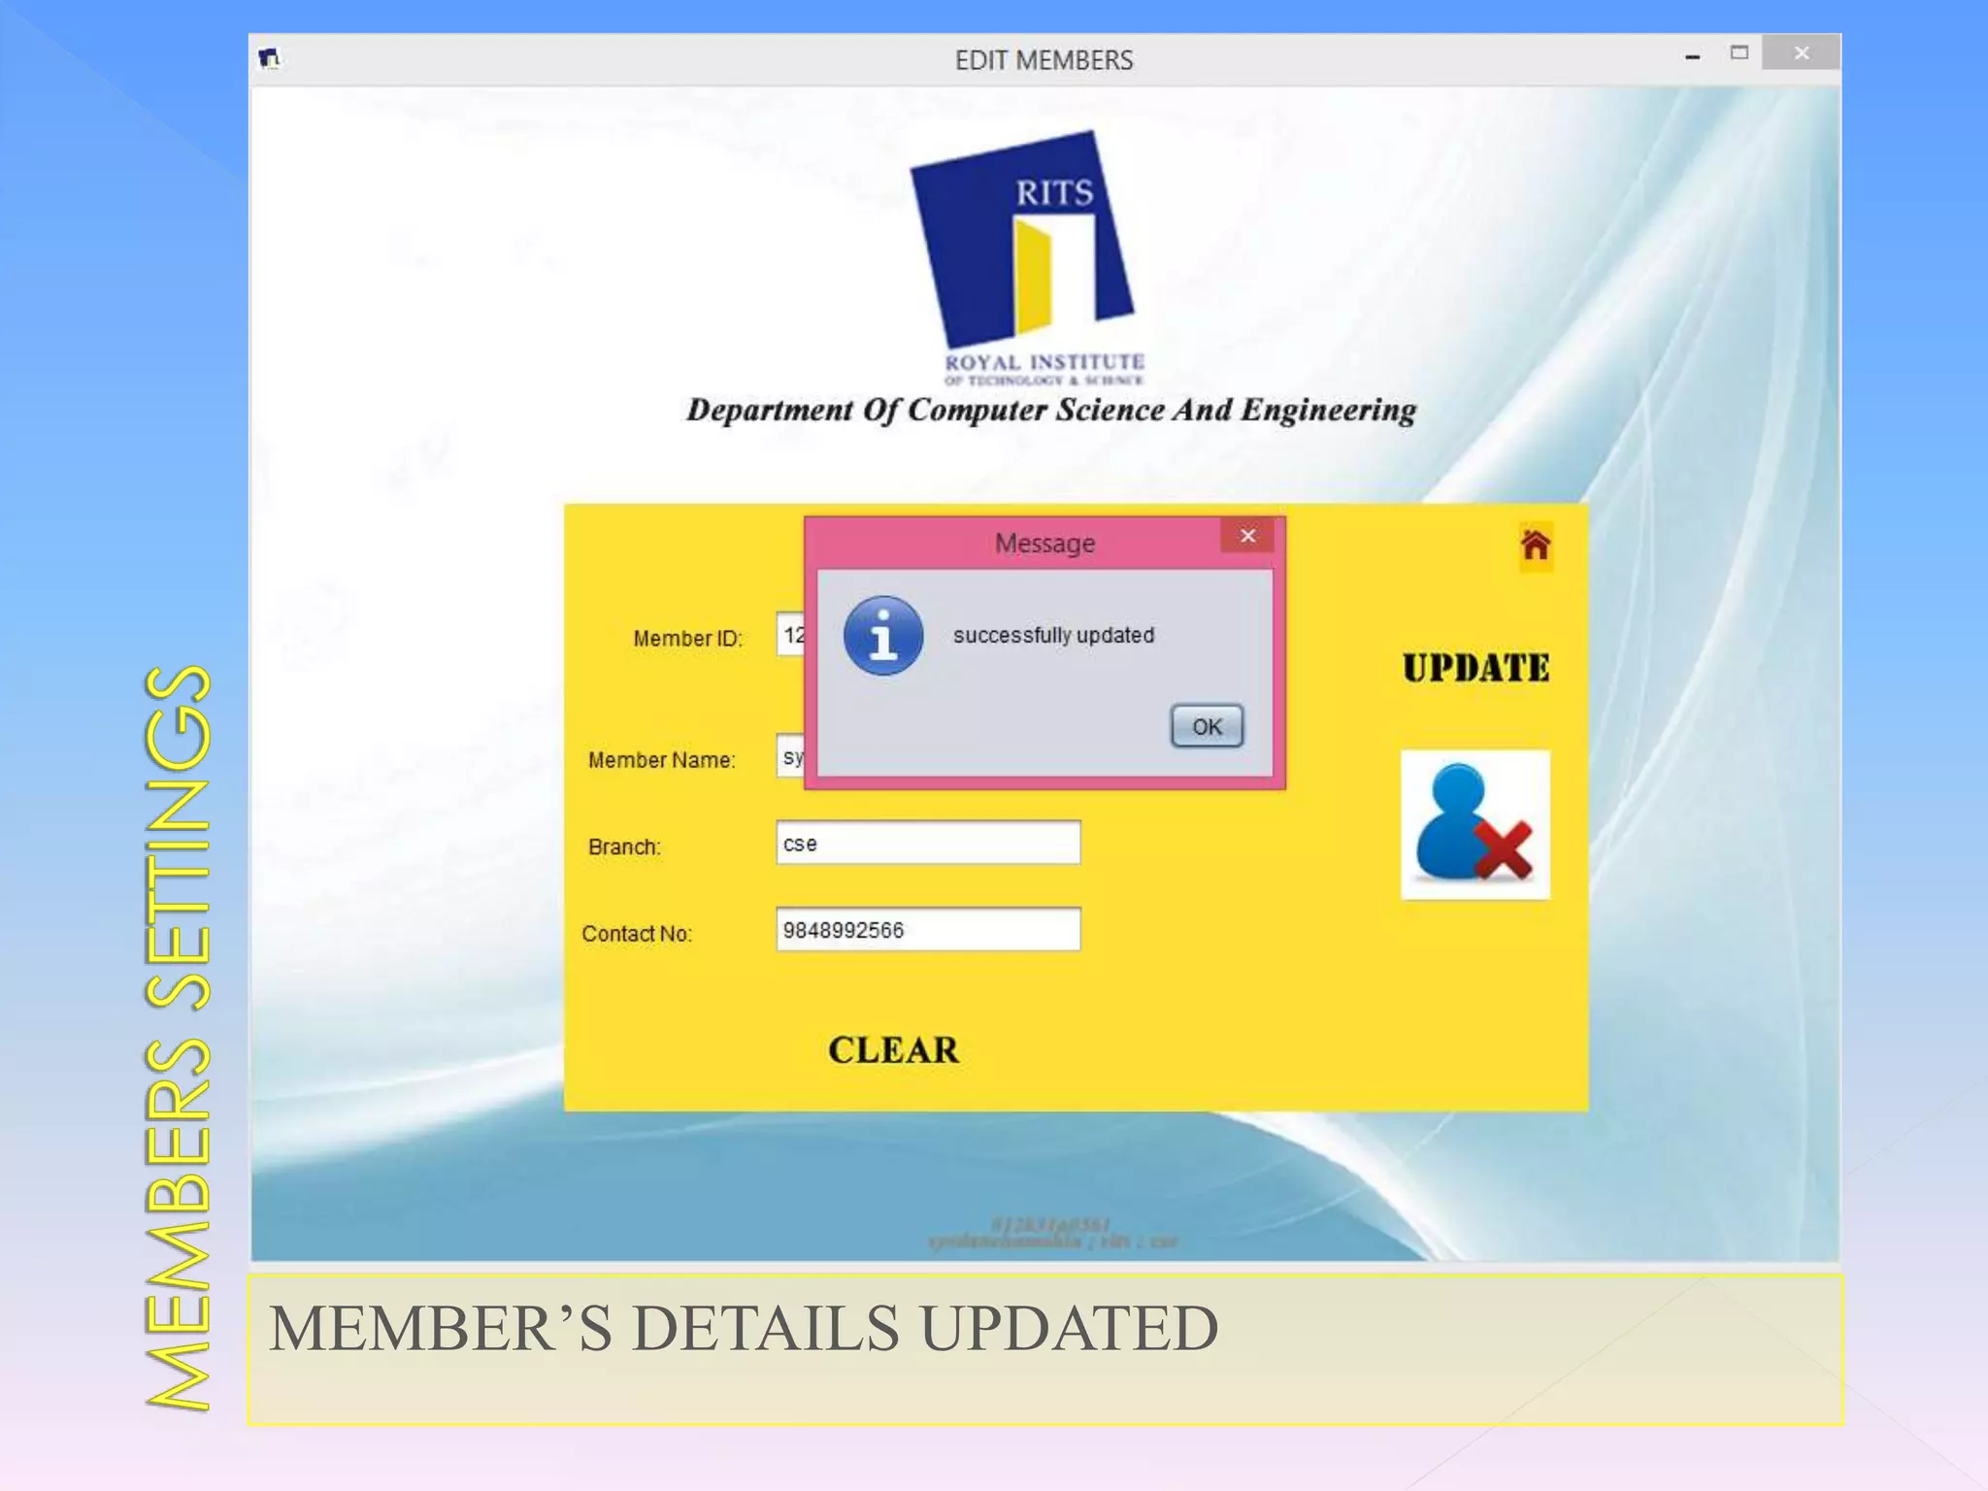Click the 'Contact No:' label
This screenshot has width=1988, height=1491.
click(637, 934)
